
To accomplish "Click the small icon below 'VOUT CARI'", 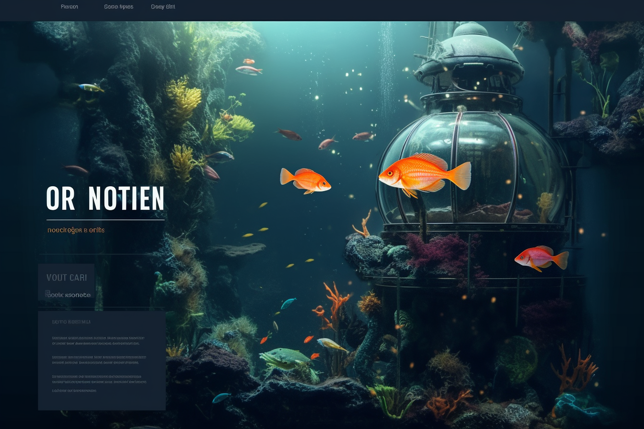I will (x=47, y=294).
